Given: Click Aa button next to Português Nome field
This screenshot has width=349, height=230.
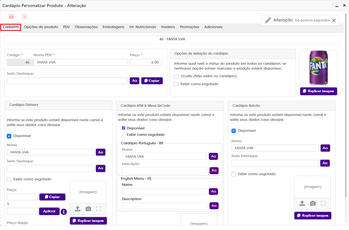Looking at the screenshot, I should [213, 156].
